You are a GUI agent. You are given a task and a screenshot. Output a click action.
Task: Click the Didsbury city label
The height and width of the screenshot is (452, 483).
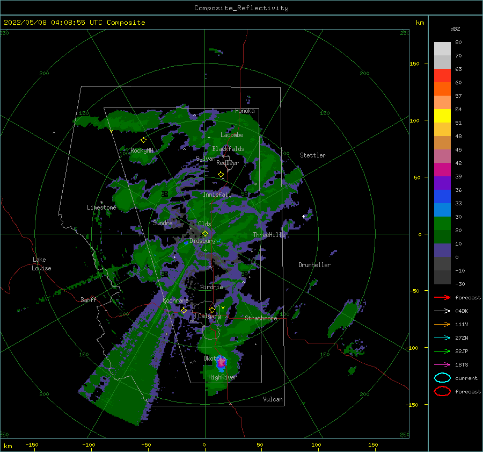coord(202,241)
